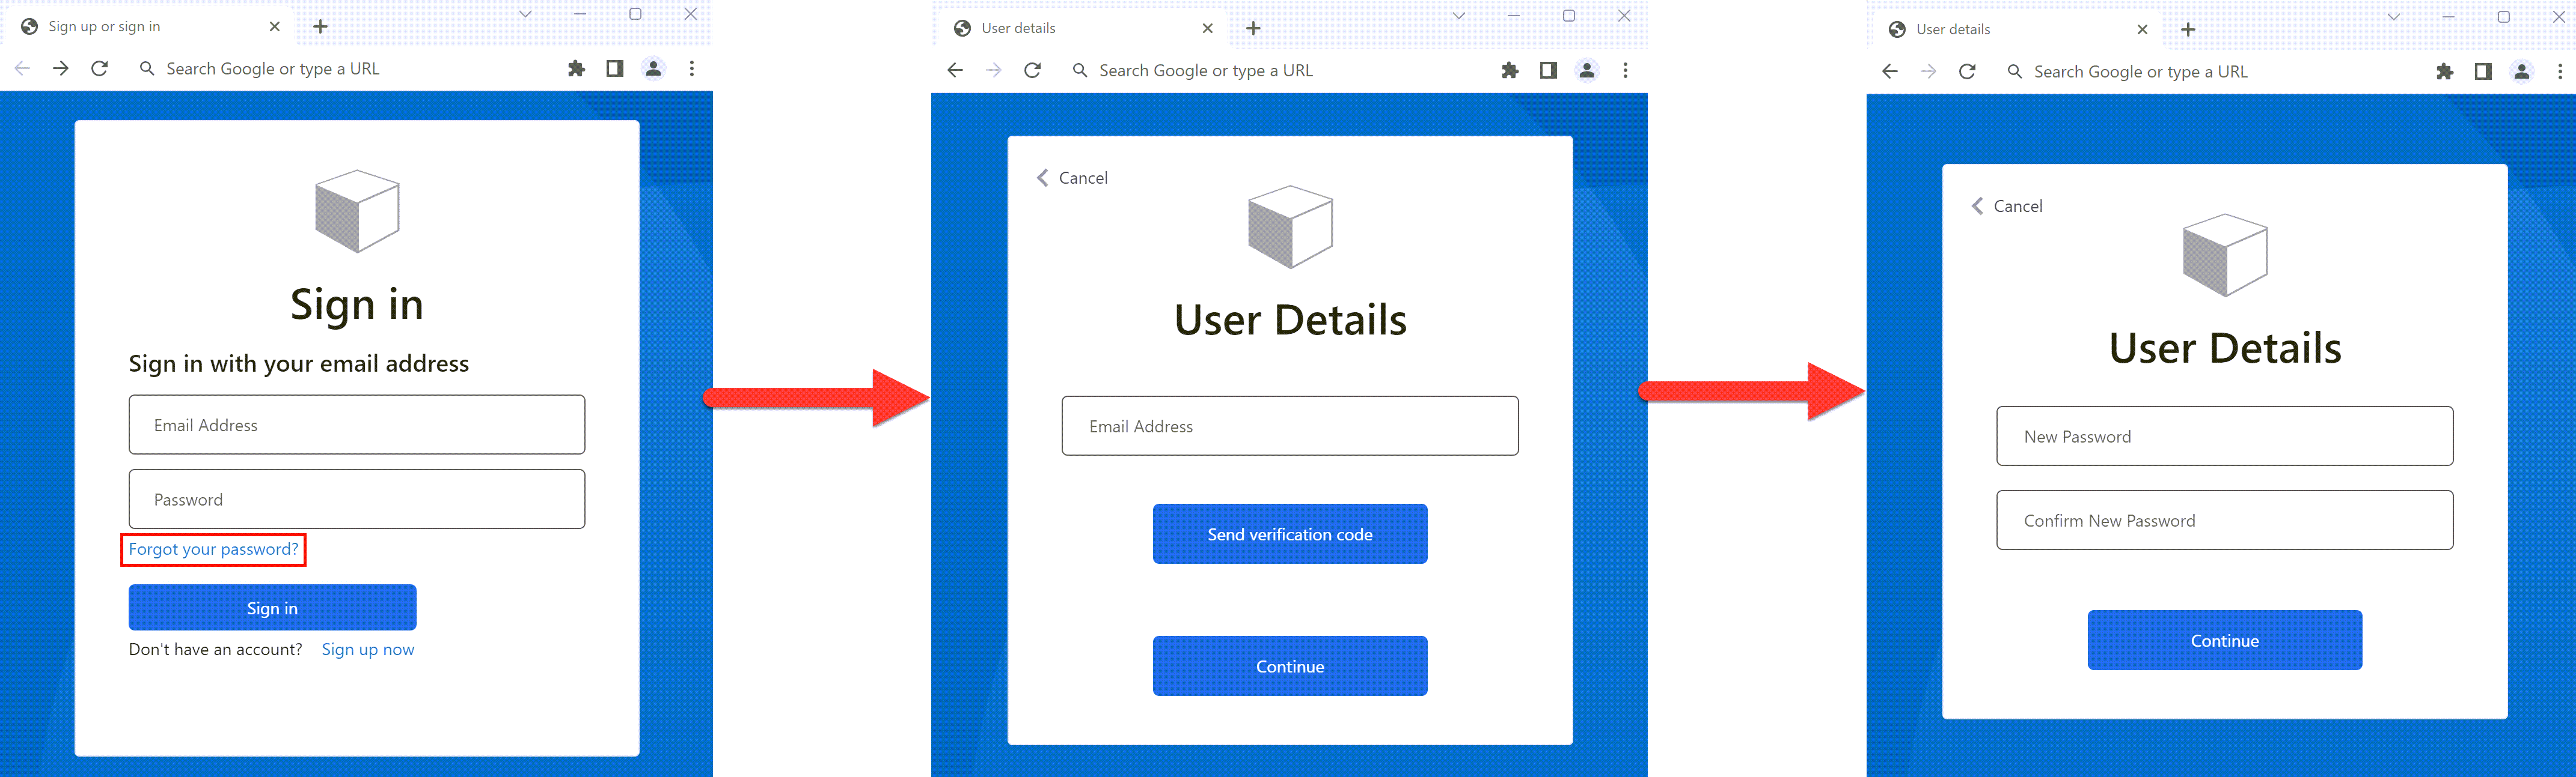Open the extensions puzzle icon in the Sign in window
Image resolution: width=2576 pixels, height=777 pixels.
[x=576, y=69]
